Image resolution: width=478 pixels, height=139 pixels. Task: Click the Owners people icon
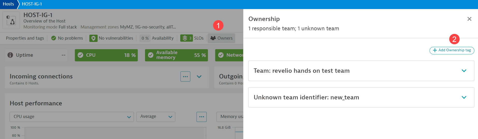(213, 38)
